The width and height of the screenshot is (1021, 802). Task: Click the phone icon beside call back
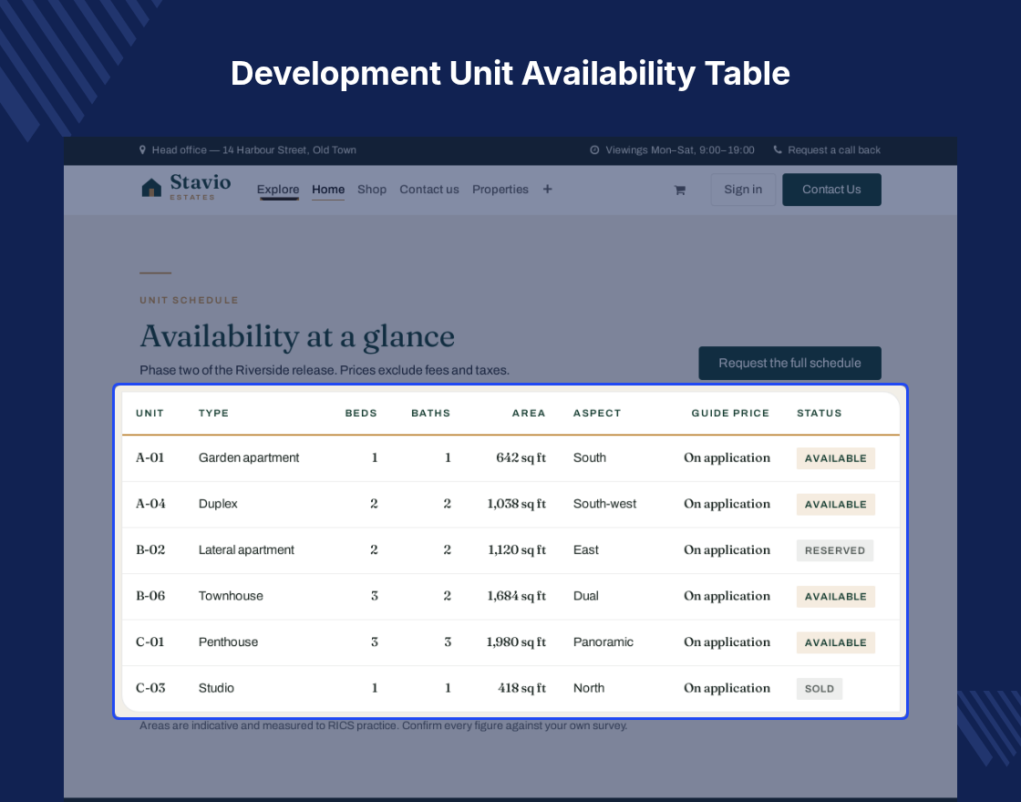[x=778, y=149]
